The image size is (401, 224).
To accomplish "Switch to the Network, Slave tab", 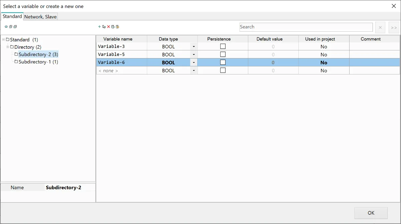I will 40,17.
